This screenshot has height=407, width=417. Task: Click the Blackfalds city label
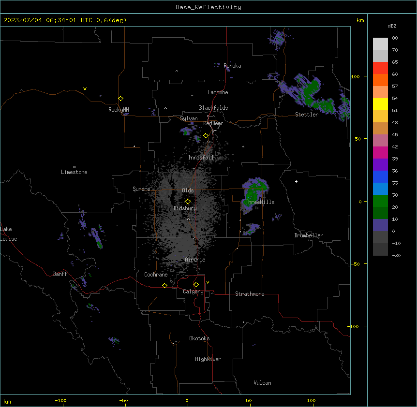tap(213, 108)
